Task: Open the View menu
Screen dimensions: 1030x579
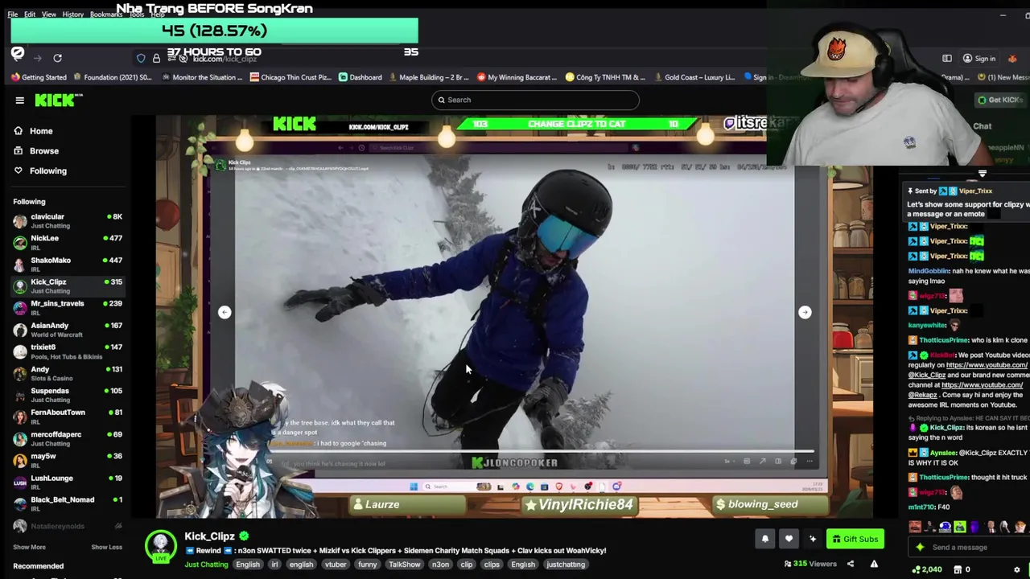Action: pyautogui.click(x=49, y=14)
